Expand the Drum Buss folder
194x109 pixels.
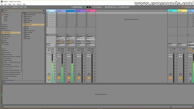23,25
